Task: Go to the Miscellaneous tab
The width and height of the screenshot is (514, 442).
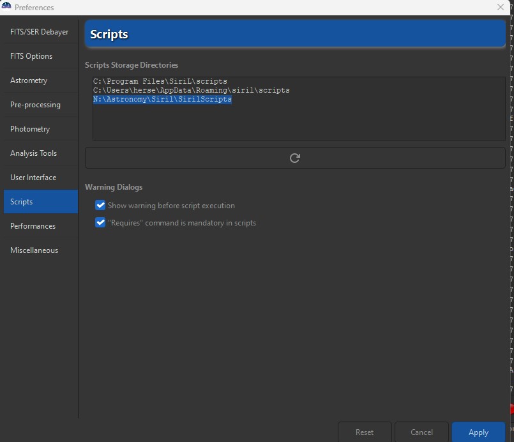Action: point(41,250)
